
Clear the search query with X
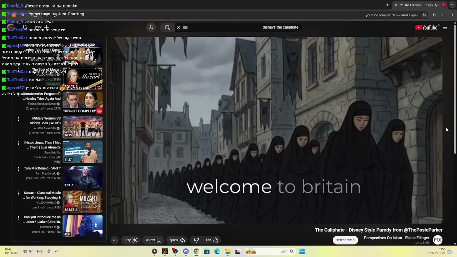click(179, 27)
